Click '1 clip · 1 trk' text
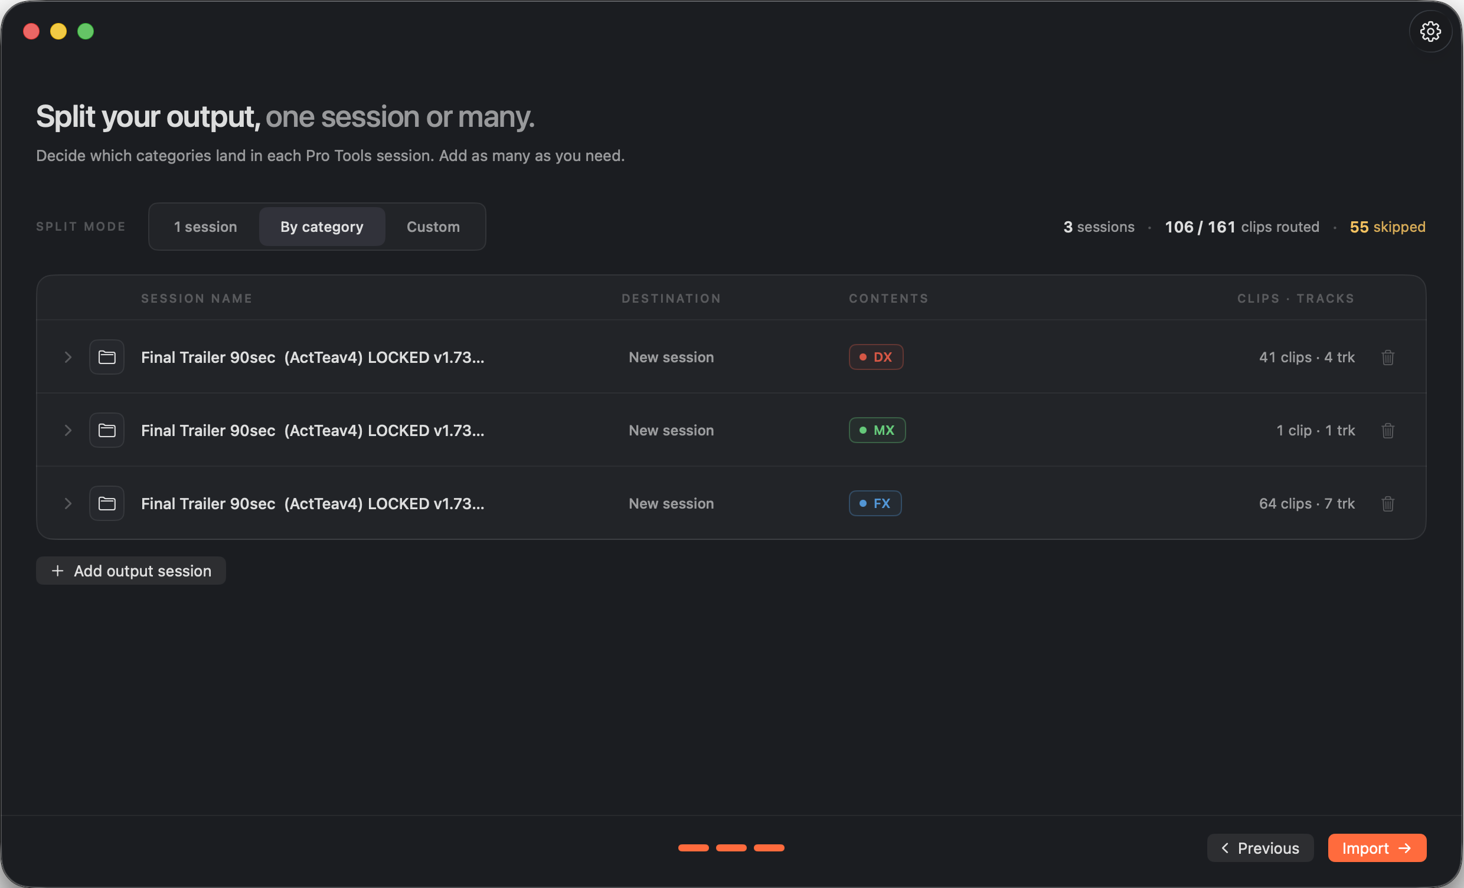Image resolution: width=1464 pixels, height=888 pixels. (1315, 431)
